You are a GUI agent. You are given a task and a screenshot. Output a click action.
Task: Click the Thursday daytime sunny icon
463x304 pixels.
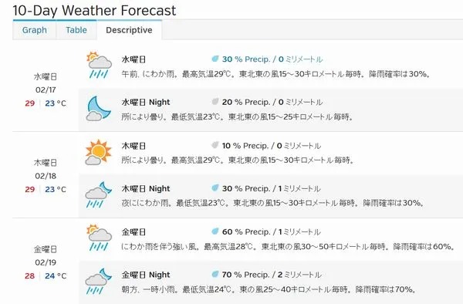98,152
